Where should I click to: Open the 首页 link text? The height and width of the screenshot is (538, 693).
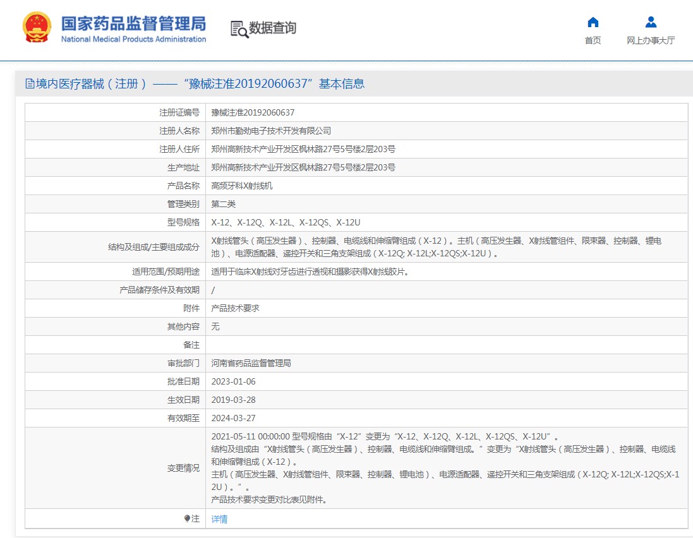point(593,40)
